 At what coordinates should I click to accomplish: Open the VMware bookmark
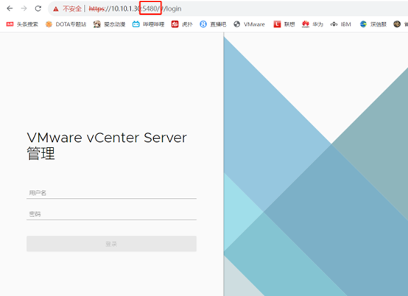point(249,24)
